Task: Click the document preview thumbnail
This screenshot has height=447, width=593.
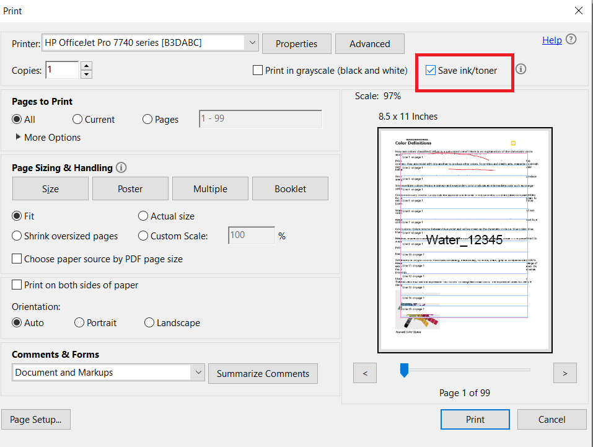Action: click(x=465, y=240)
